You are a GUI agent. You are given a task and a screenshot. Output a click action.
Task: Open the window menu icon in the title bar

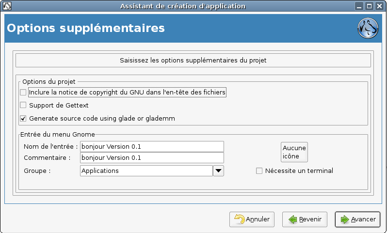[7, 6]
